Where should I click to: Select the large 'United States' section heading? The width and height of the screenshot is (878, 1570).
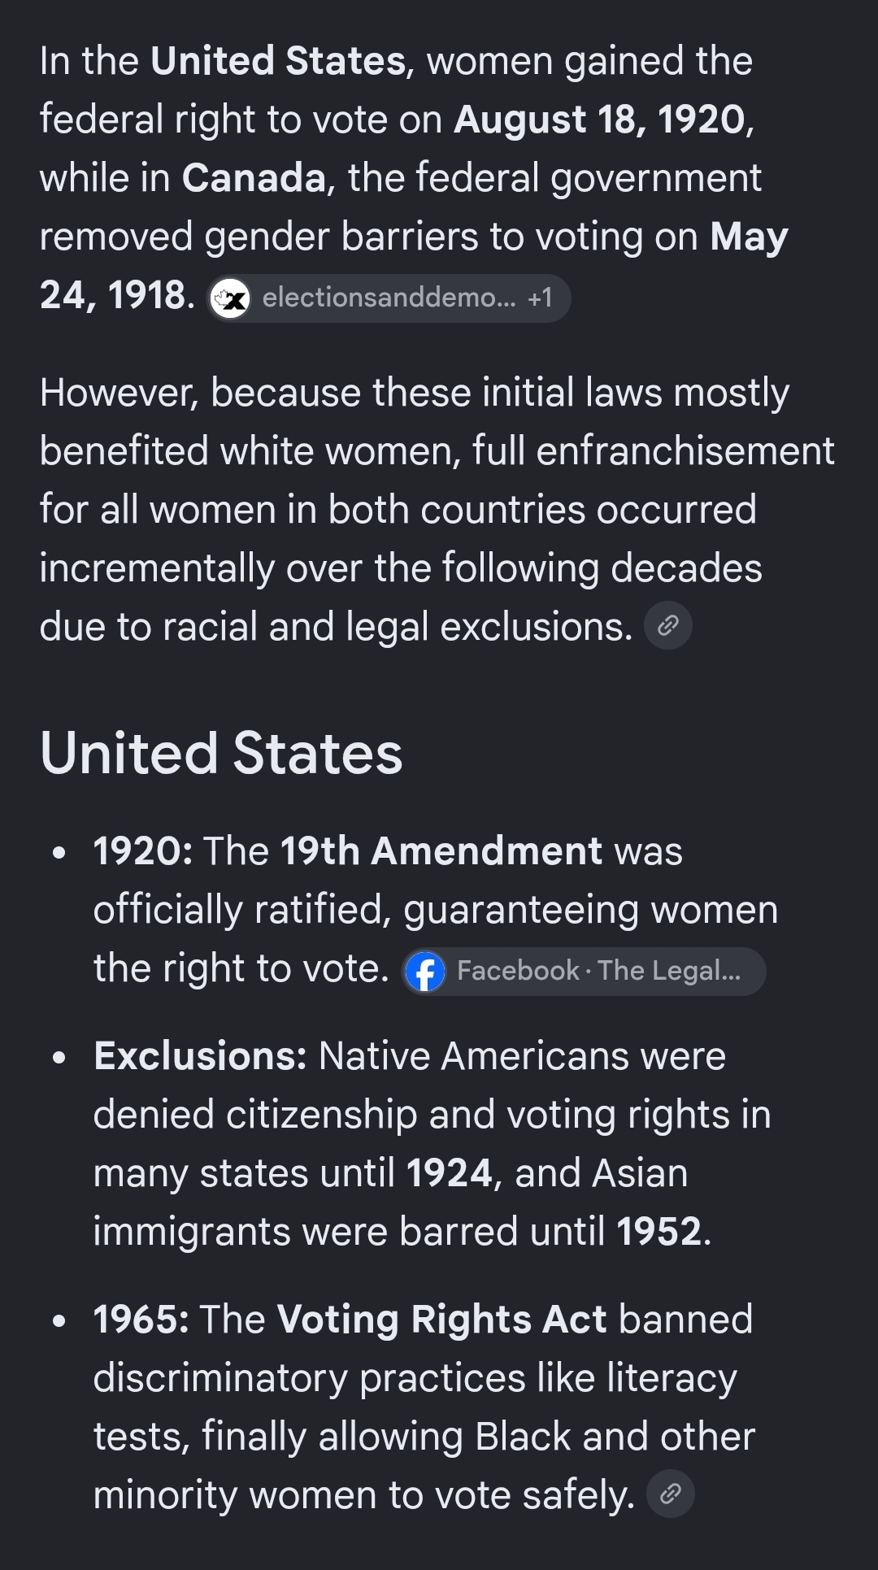(221, 753)
